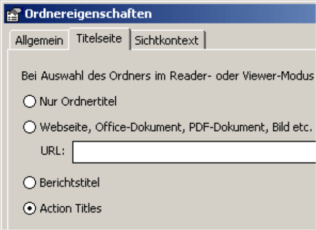Screen dimensions: 316x230
Task: Select the Titelseite tab
Action: [99, 38]
